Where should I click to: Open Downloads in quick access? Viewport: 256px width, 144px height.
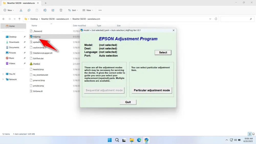(14, 42)
